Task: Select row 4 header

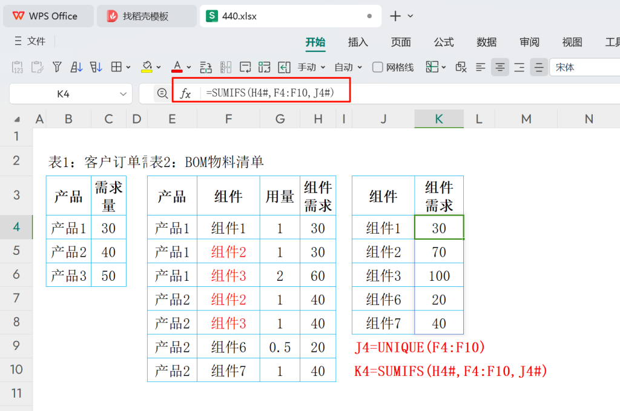Action: coord(16,227)
